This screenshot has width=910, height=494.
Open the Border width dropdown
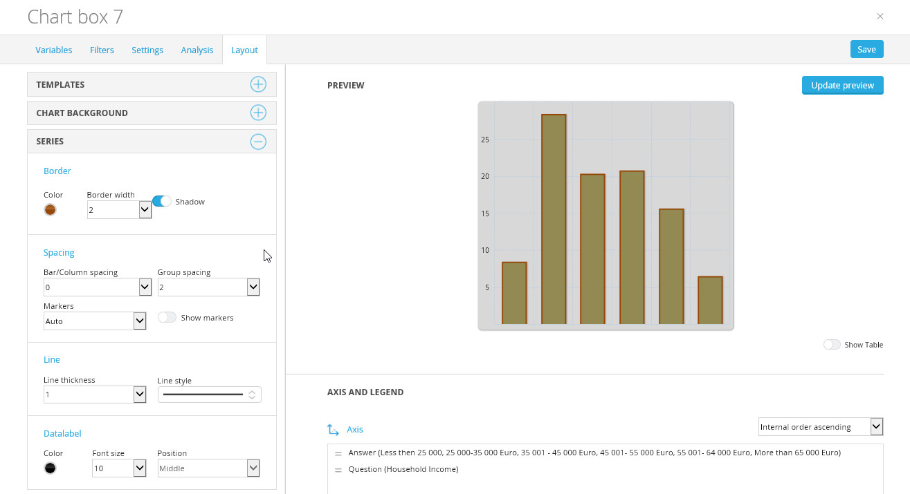[x=145, y=209]
